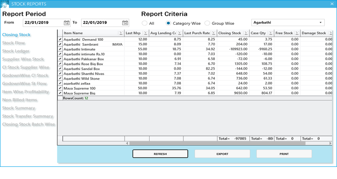Open Stock Transfer Summary report

(28, 116)
